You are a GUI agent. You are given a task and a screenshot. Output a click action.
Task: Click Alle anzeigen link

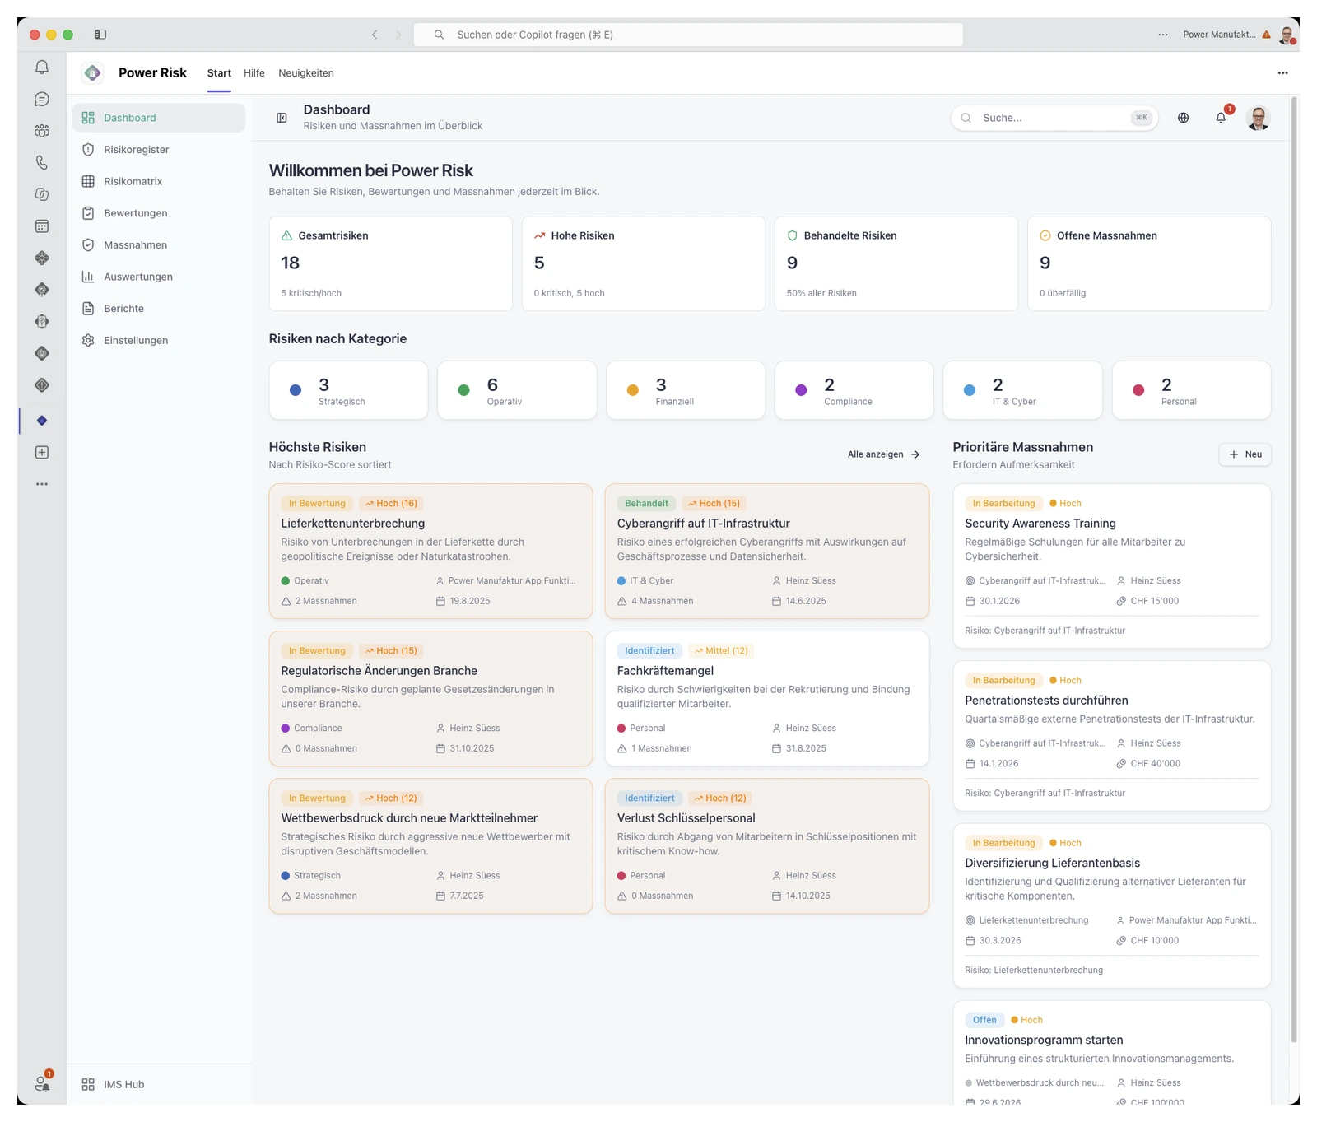[883, 454]
